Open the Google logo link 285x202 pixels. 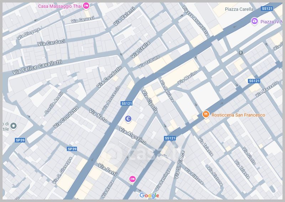[149, 195]
